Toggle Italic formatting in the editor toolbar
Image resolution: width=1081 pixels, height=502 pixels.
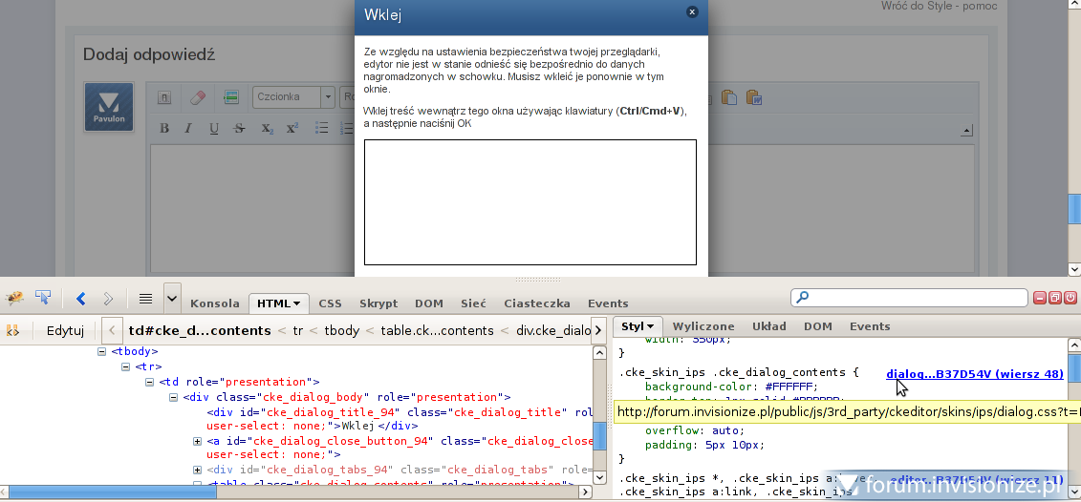point(188,129)
